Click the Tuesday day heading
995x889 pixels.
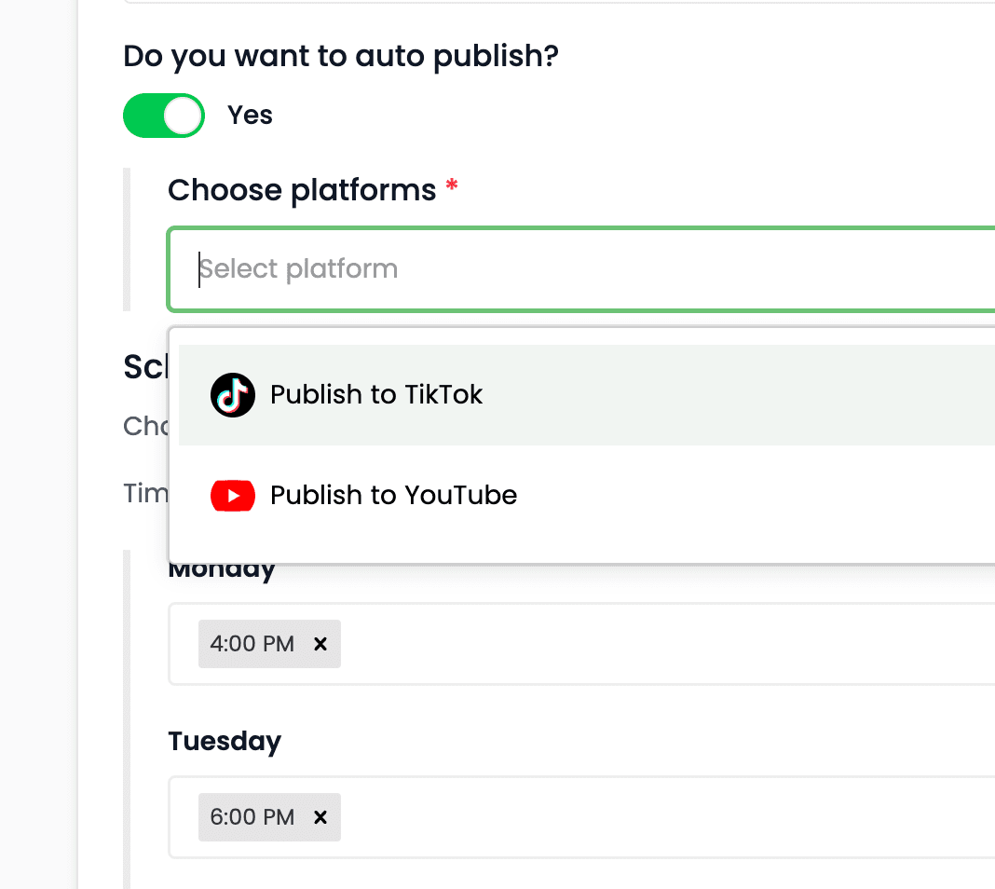coord(225,741)
